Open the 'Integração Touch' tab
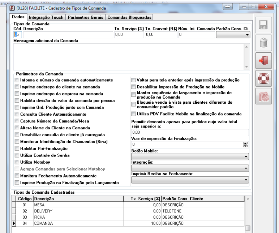 46,17
